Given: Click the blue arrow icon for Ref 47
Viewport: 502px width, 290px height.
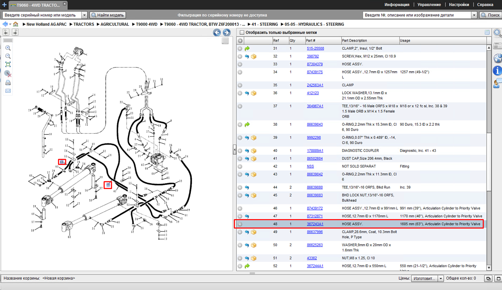Looking at the screenshot, I should 247,216.
